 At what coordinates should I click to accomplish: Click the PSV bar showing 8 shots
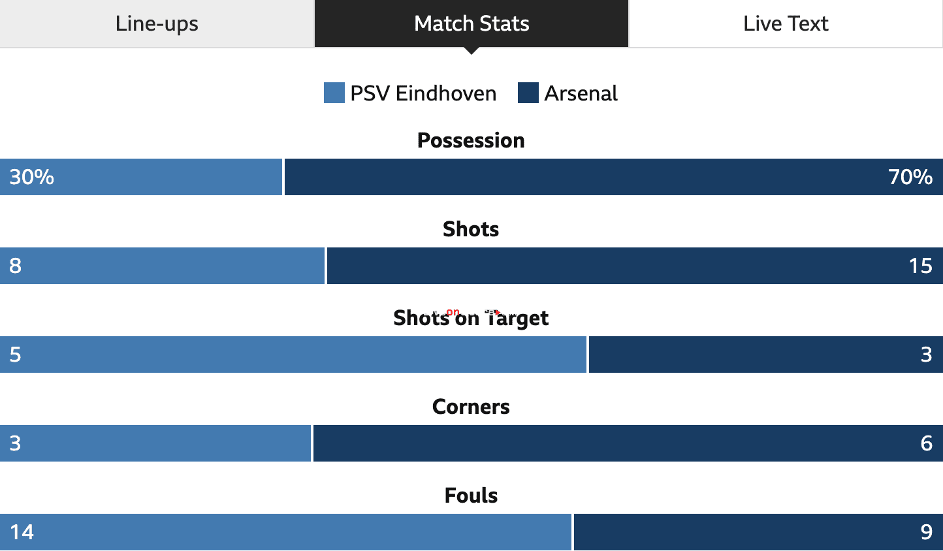162,266
